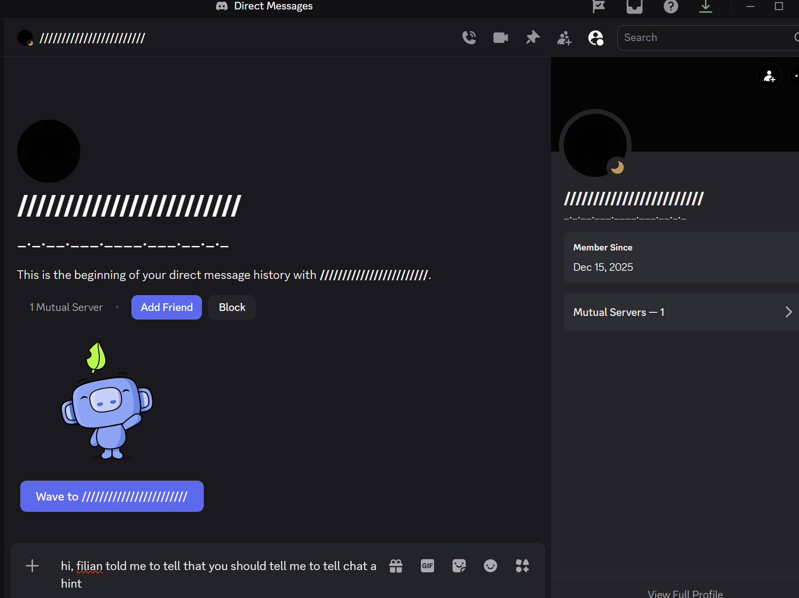
Task: Click the 1 Mutual Server text
Action: 66,307
